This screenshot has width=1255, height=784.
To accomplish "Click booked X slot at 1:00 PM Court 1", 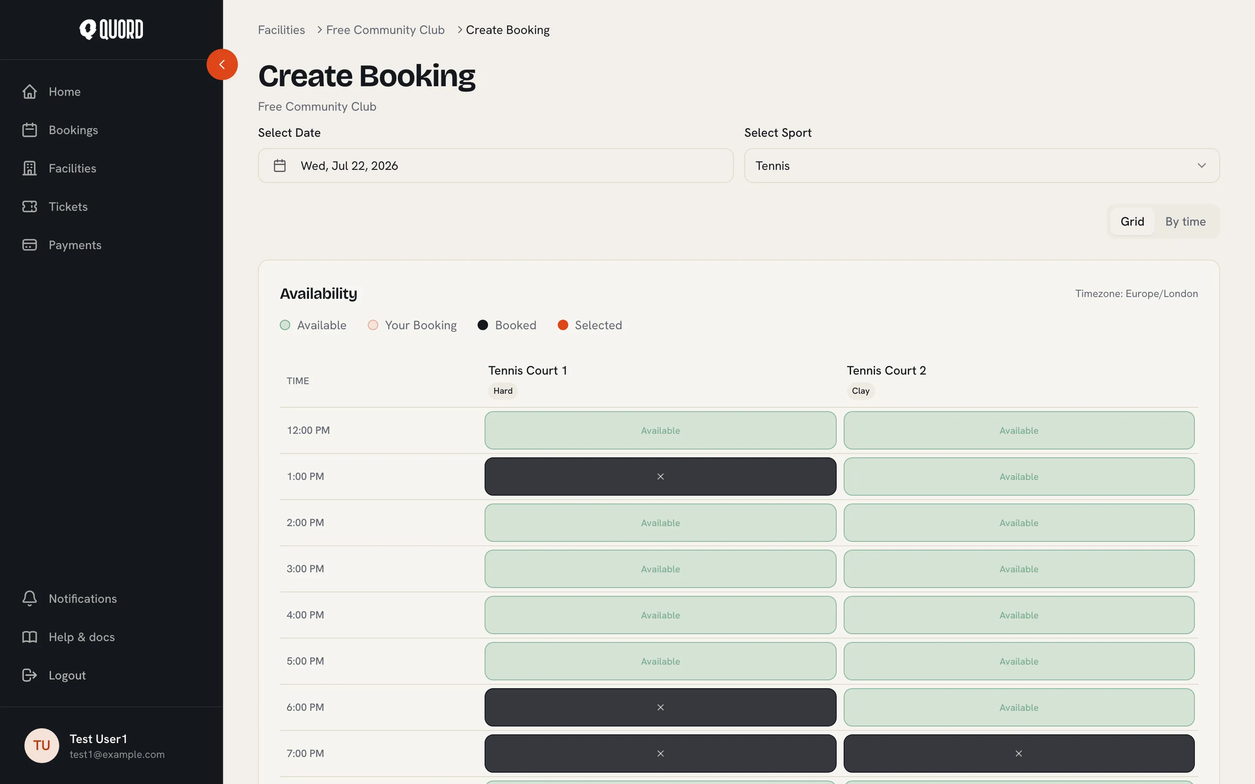I will tap(660, 476).
